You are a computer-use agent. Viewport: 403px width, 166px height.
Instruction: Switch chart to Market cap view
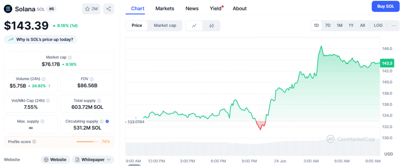(x=165, y=26)
